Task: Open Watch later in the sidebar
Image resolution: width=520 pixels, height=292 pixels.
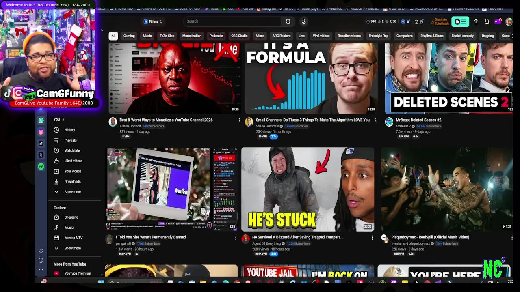Action: point(72,150)
